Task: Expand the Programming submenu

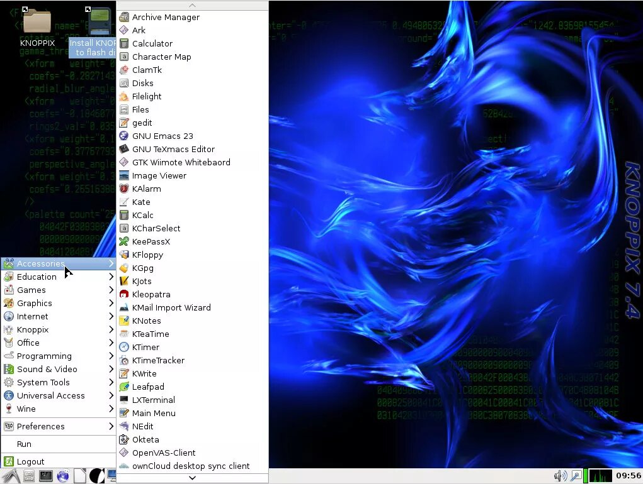Action: click(59, 356)
